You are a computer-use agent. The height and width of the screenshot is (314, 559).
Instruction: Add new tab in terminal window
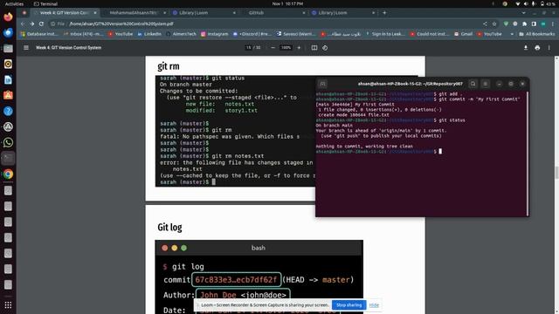click(322, 84)
